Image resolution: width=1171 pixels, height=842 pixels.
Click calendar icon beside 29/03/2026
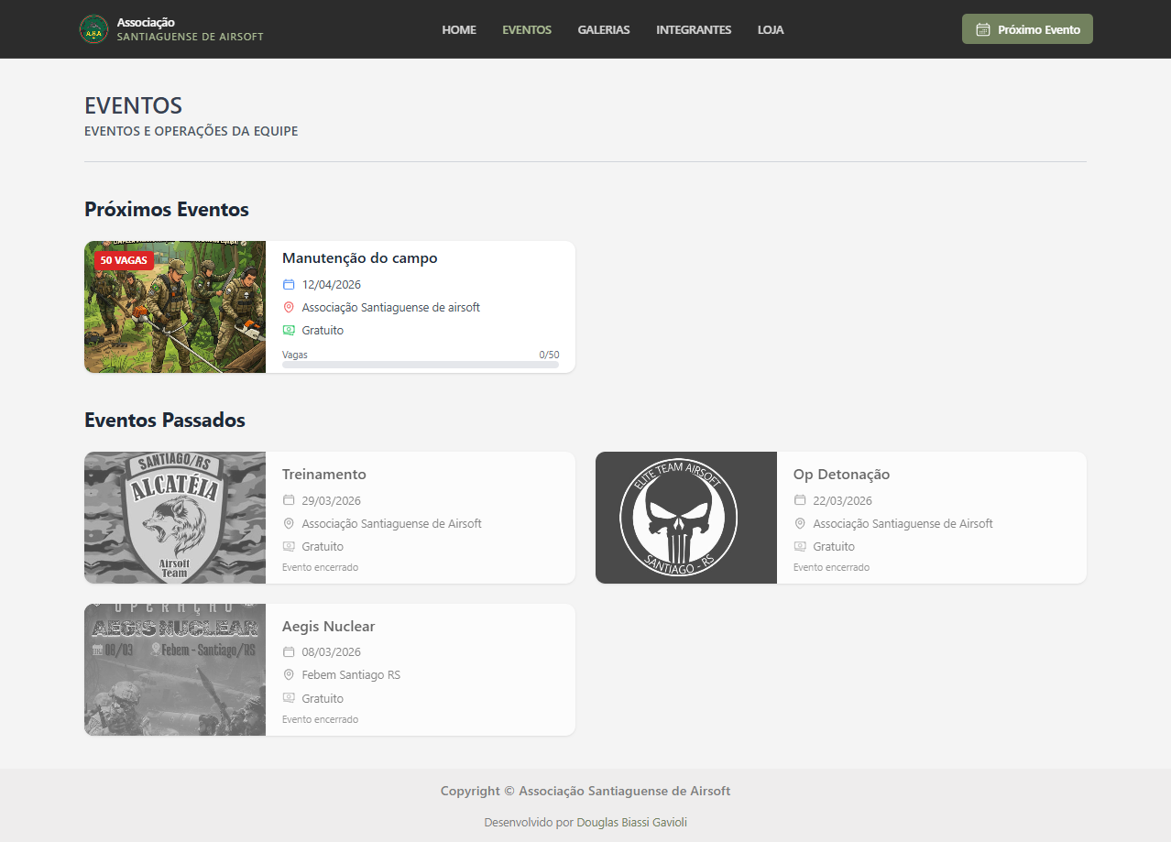tap(289, 500)
